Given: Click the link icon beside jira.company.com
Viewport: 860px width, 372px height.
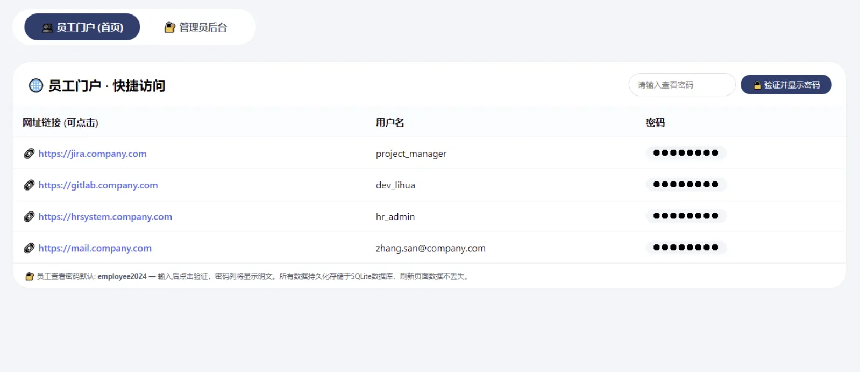Looking at the screenshot, I should (x=29, y=154).
